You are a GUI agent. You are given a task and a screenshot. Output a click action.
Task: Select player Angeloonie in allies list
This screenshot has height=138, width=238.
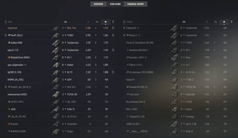click(14, 28)
